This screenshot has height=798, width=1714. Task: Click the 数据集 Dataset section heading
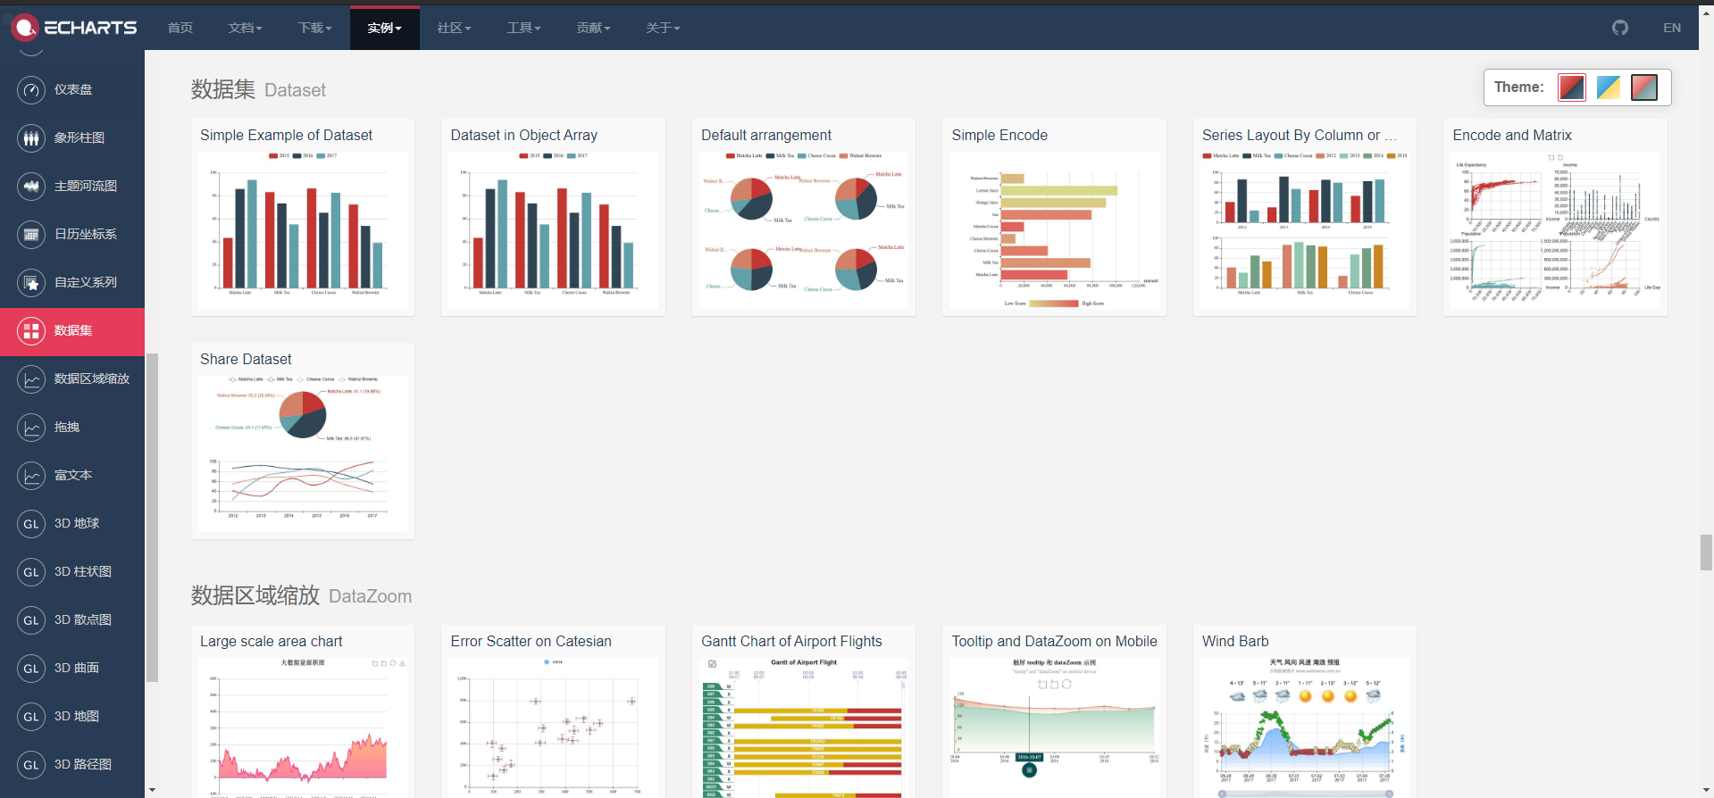258,89
